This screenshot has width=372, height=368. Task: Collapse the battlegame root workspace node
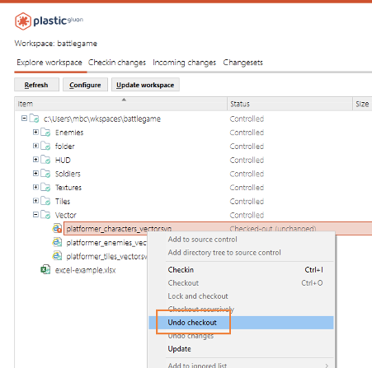click(x=24, y=119)
